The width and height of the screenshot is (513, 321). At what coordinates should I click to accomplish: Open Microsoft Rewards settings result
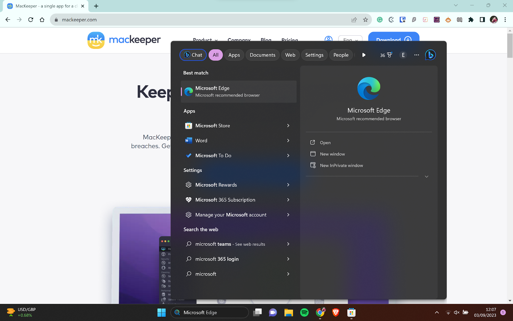[239, 185]
